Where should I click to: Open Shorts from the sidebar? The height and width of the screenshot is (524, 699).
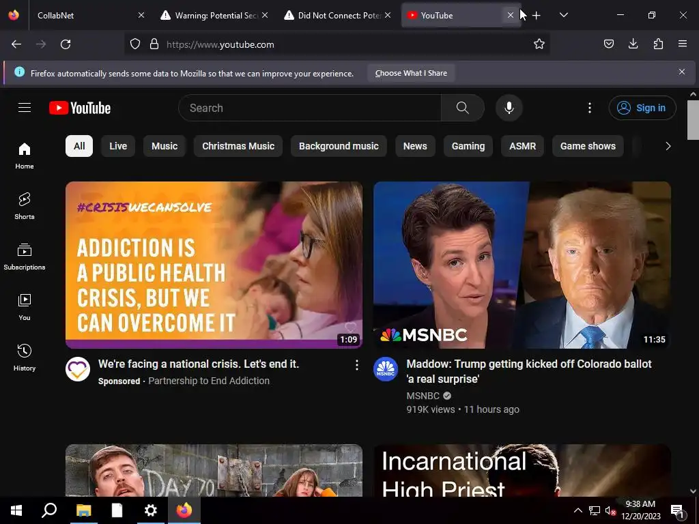coord(25,206)
